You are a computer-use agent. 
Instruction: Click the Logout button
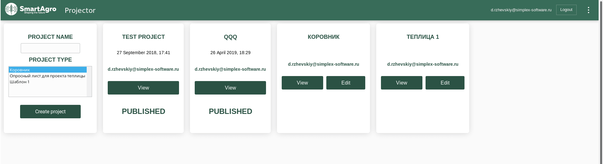(x=566, y=10)
